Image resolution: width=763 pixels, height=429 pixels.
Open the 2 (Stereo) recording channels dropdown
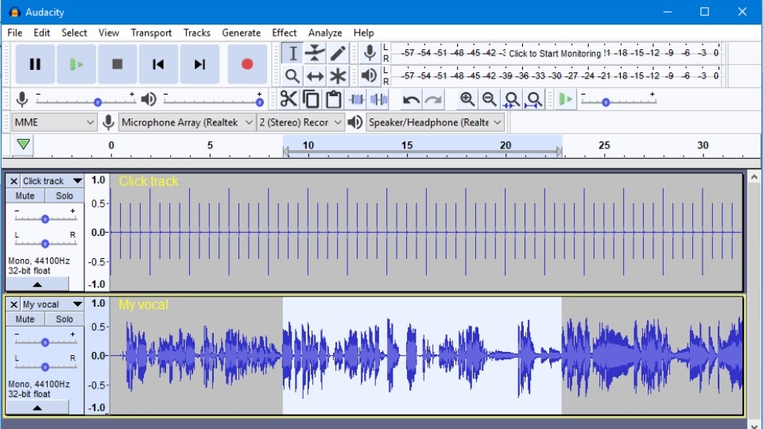point(300,122)
